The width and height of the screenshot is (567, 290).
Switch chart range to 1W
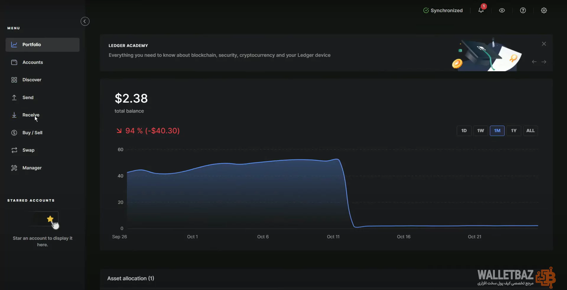[480, 131]
